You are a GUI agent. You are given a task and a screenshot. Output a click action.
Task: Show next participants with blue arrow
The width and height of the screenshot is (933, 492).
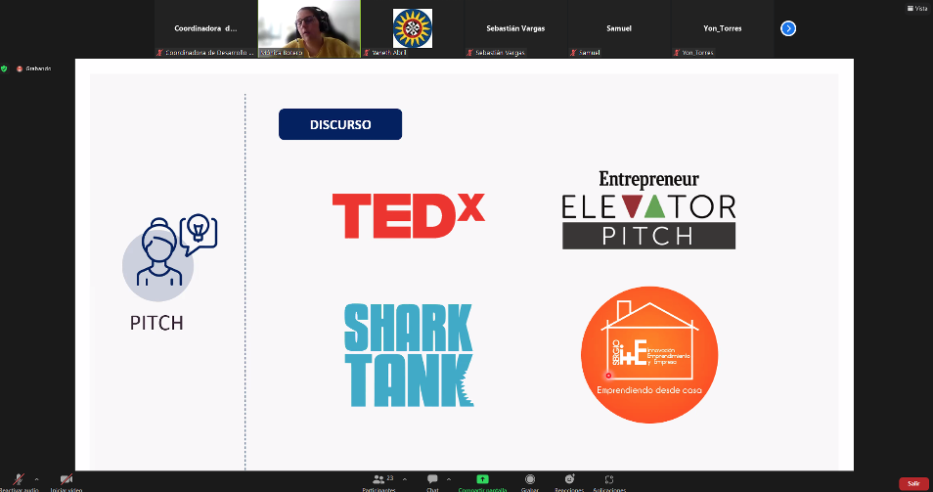coord(788,28)
